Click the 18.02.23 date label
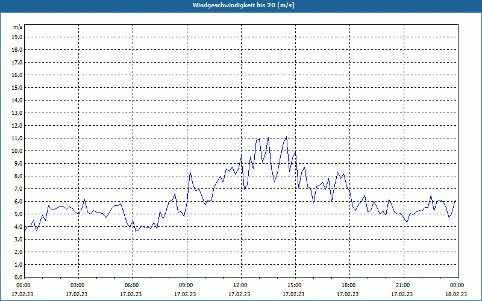 pos(456,294)
